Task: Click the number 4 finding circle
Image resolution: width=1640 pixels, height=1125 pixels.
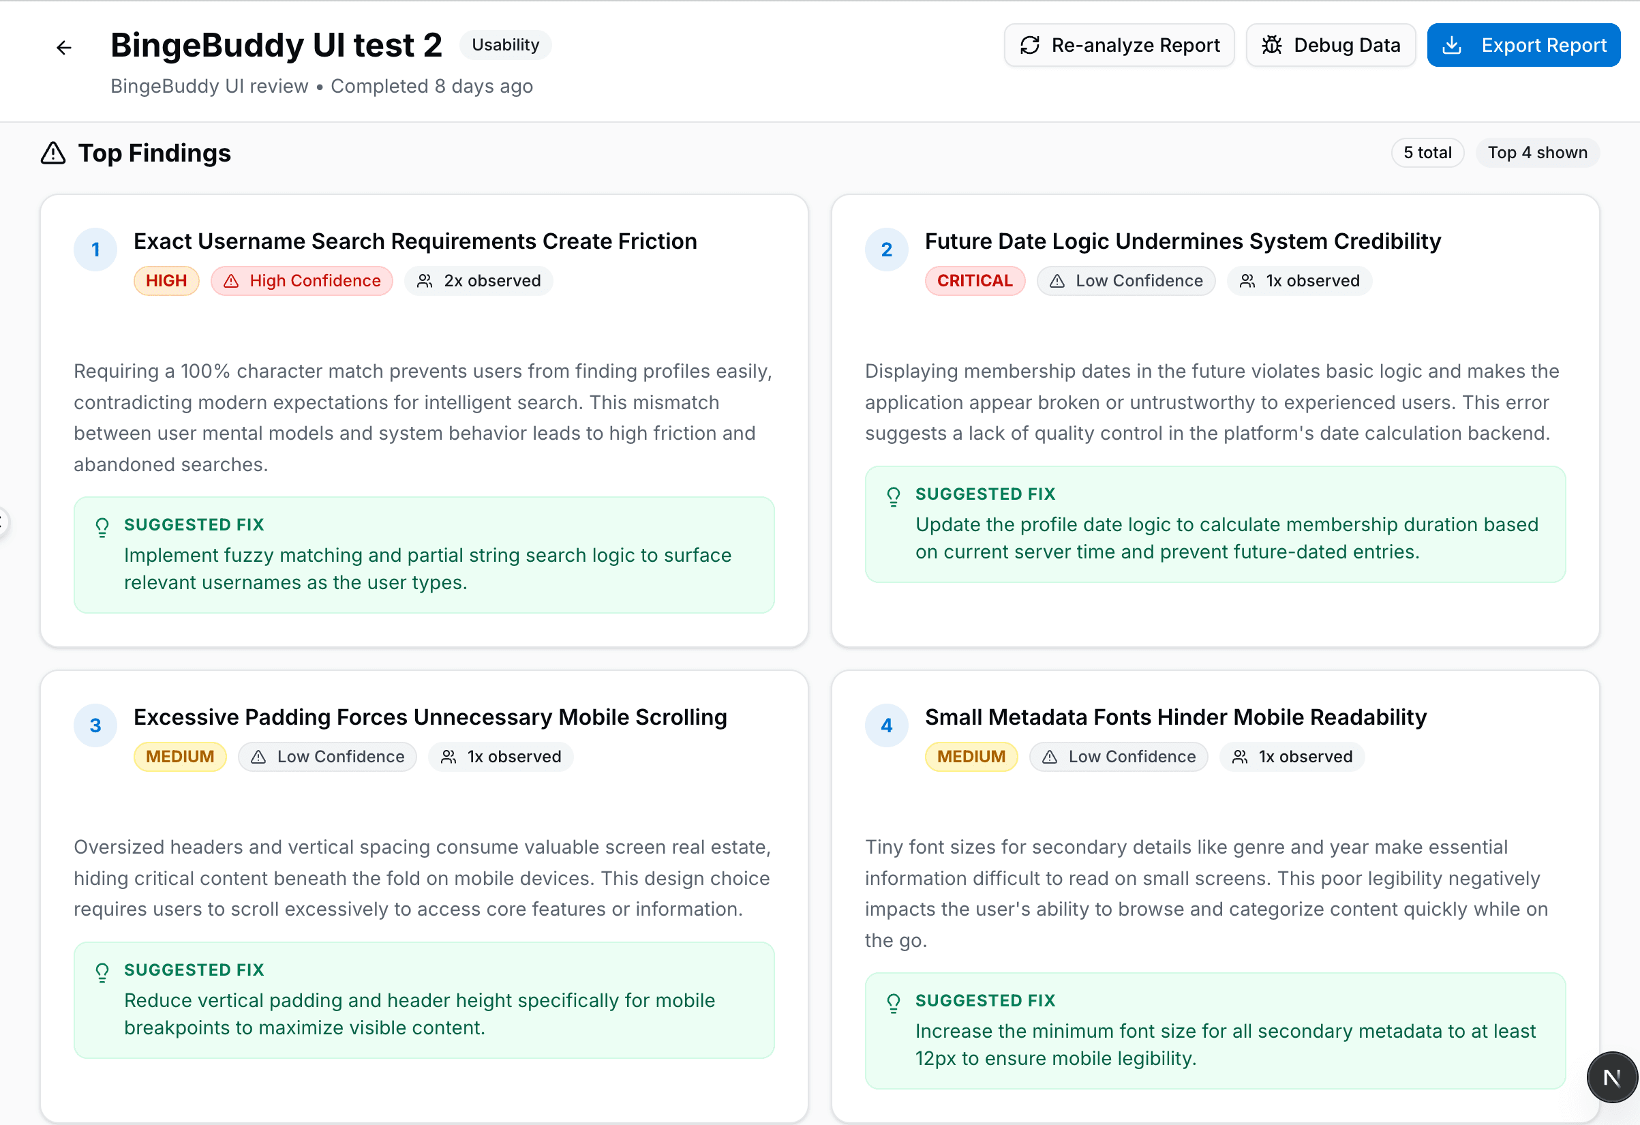Action: coord(886,725)
